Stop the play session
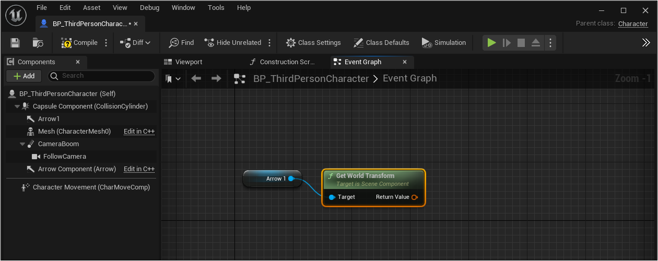Screen dimensions: 658x261 (521, 43)
